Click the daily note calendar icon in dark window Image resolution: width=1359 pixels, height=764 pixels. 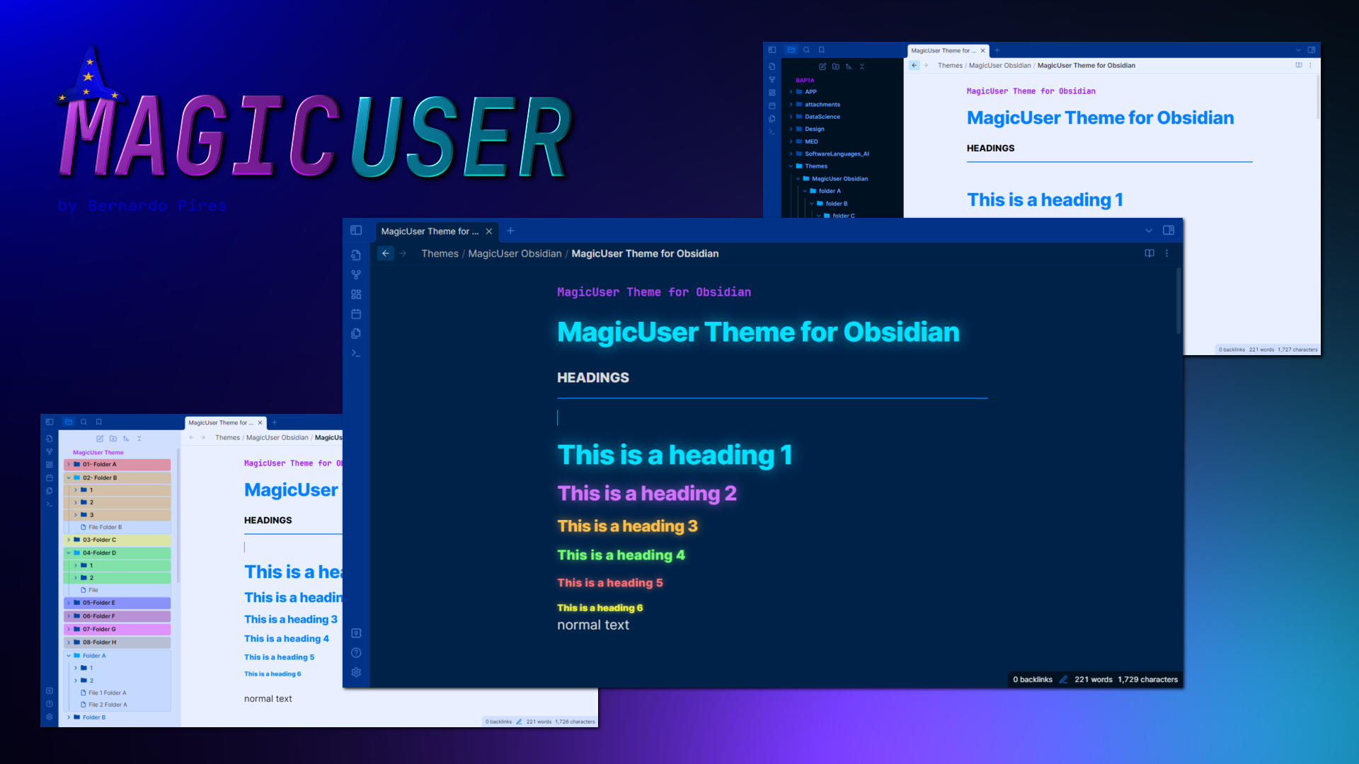click(x=356, y=314)
